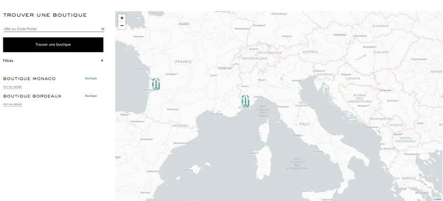The image size is (443, 201).
Task: Click the FRANCE label on the map
Action: tap(183, 61)
